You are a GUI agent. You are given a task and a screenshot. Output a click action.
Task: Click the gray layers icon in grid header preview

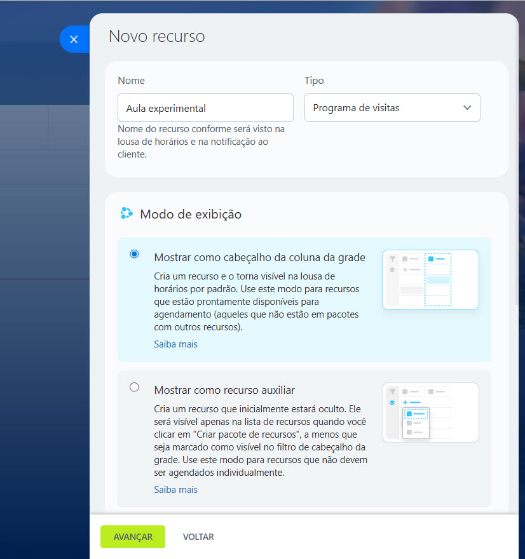[x=392, y=269]
